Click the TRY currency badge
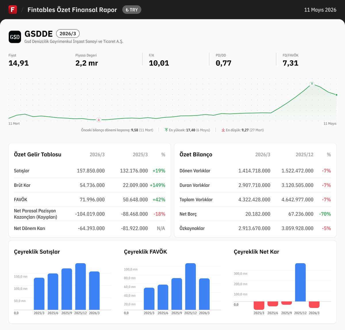The width and height of the screenshot is (345, 330). pos(132,10)
